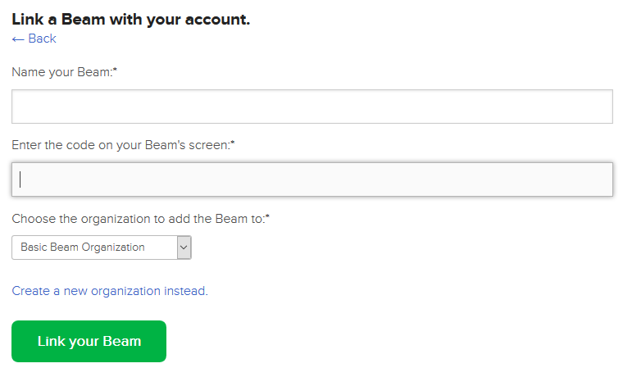This screenshot has height=377, width=623.
Task: Open Create a new organization instead link
Action: [x=109, y=291]
